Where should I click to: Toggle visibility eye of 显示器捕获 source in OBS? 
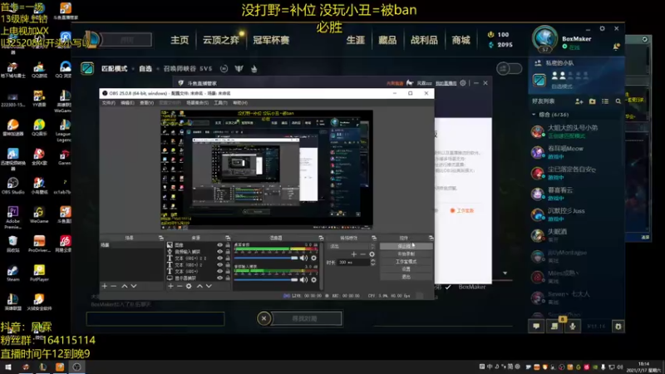[219, 278]
